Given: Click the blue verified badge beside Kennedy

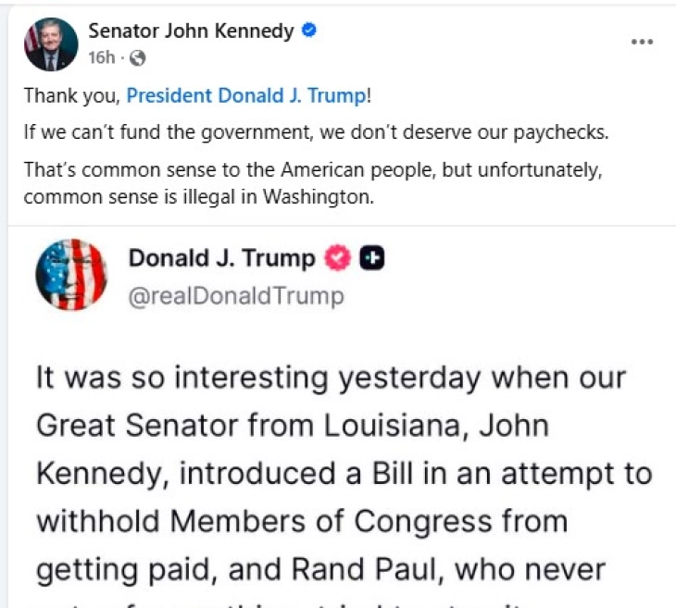Looking at the screenshot, I should tap(310, 31).
